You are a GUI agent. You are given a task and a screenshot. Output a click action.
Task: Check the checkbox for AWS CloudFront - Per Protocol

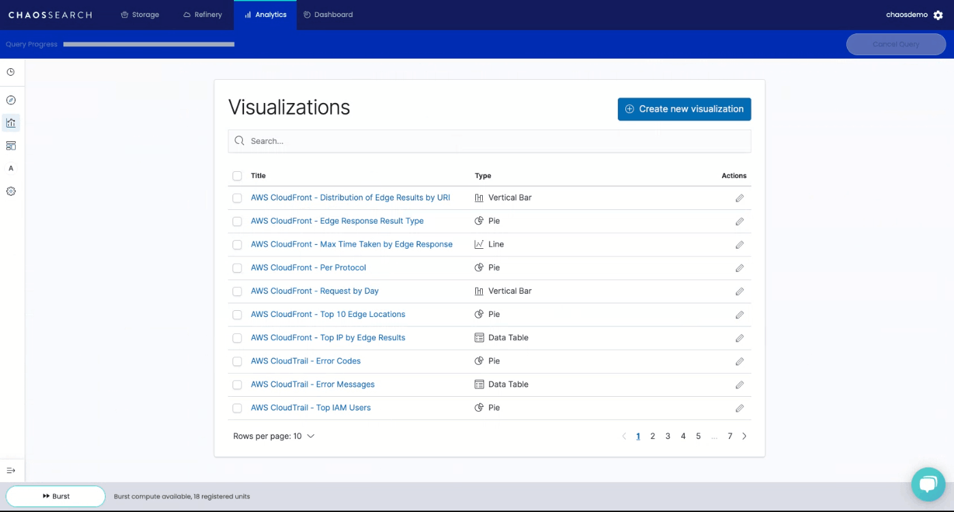pos(237,267)
